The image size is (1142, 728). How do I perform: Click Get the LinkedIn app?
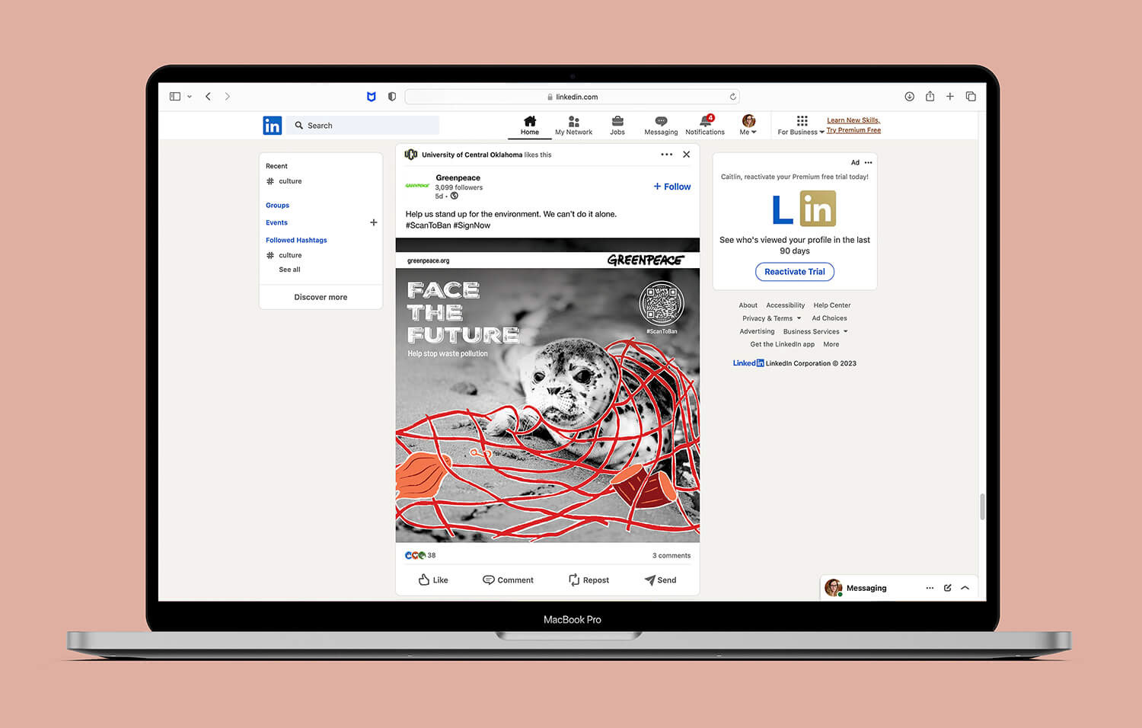point(783,344)
